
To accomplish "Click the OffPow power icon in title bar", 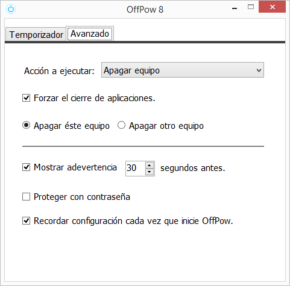I will pos(11,9).
